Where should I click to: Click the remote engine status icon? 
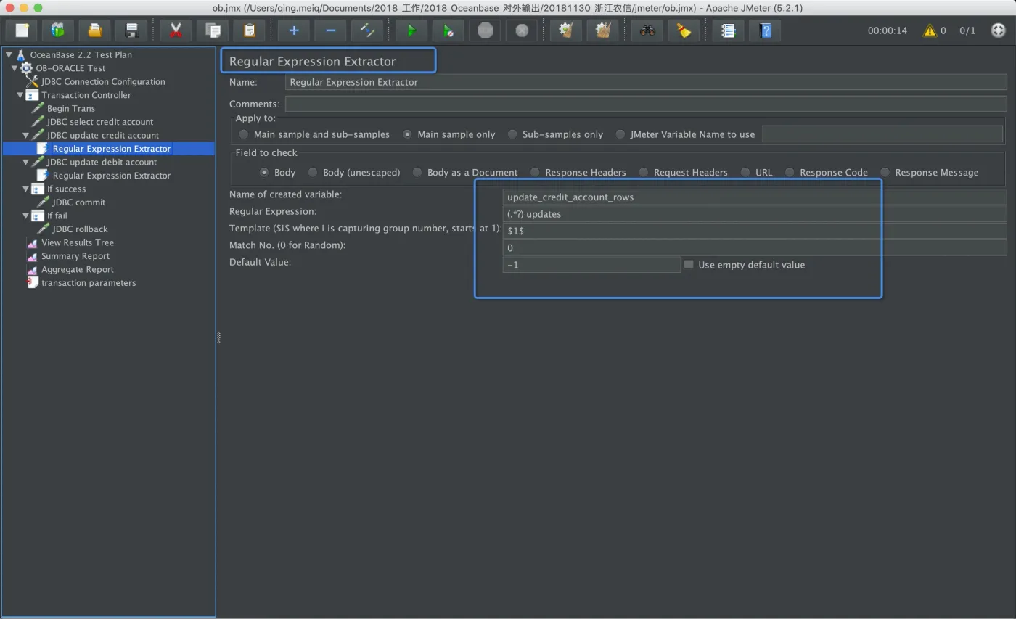[x=998, y=30]
